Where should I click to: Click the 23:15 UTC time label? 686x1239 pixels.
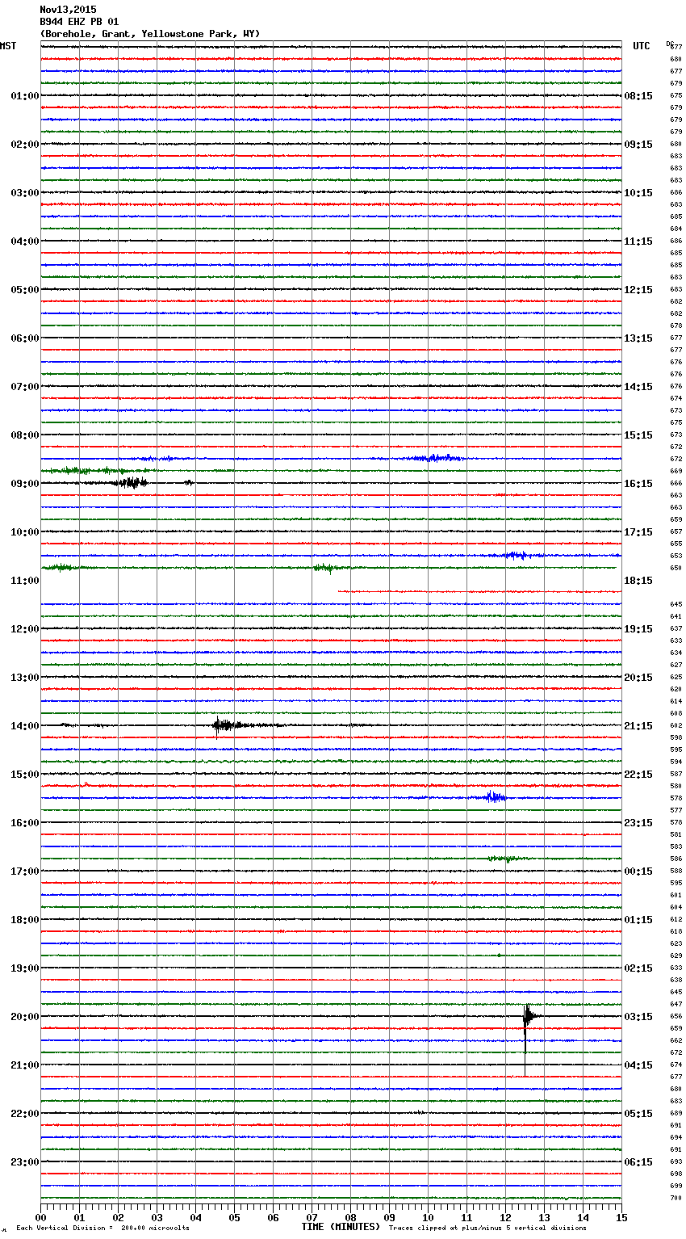pyautogui.click(x=638, y=823)
